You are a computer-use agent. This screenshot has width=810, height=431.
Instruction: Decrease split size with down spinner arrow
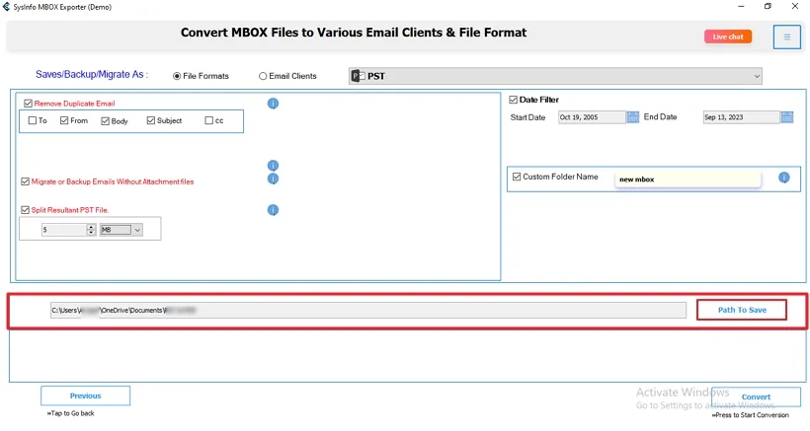click(x=91, y=233)
